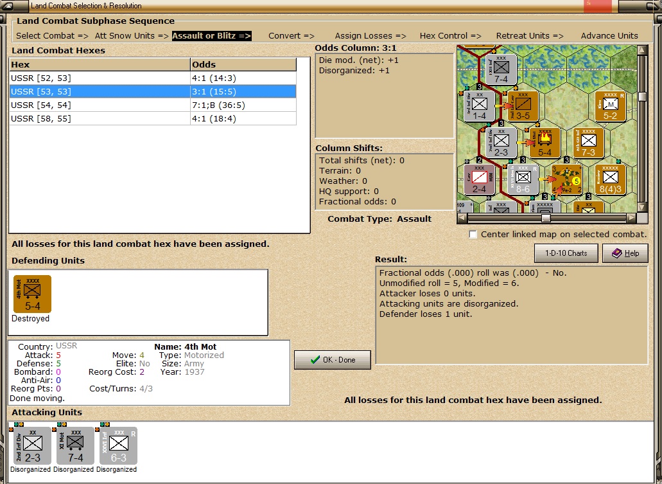Click the Name: 4th Mot unit detail
Viewport: 662px width, 484px height.
186,346
